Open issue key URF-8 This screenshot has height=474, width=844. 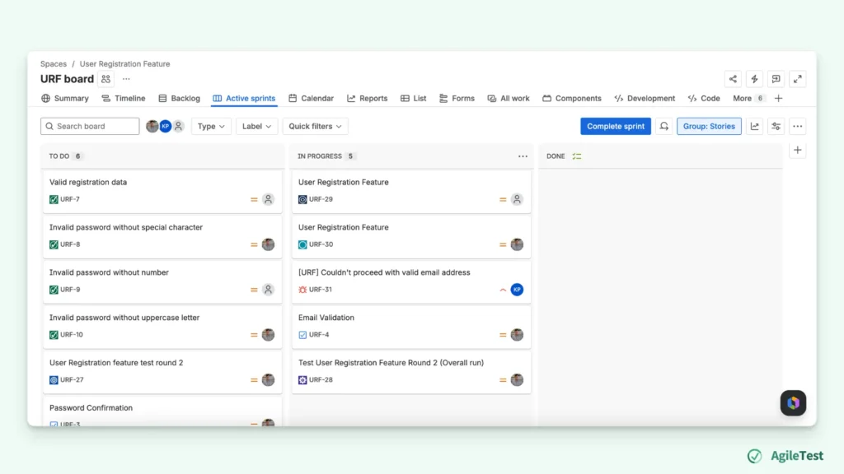[70, 244]
